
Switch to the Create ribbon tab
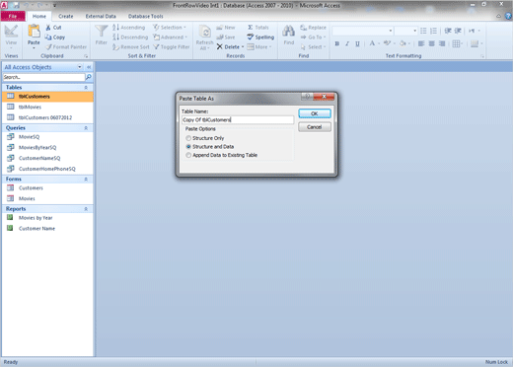tap(66, 16)
